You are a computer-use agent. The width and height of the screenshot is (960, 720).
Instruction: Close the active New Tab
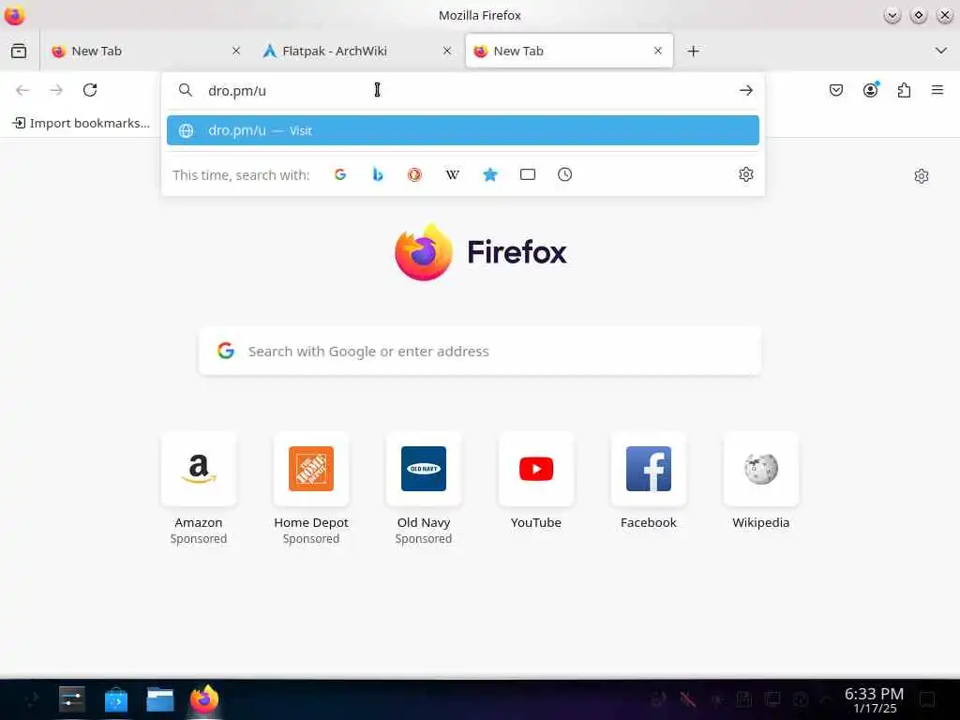(657, 51)
